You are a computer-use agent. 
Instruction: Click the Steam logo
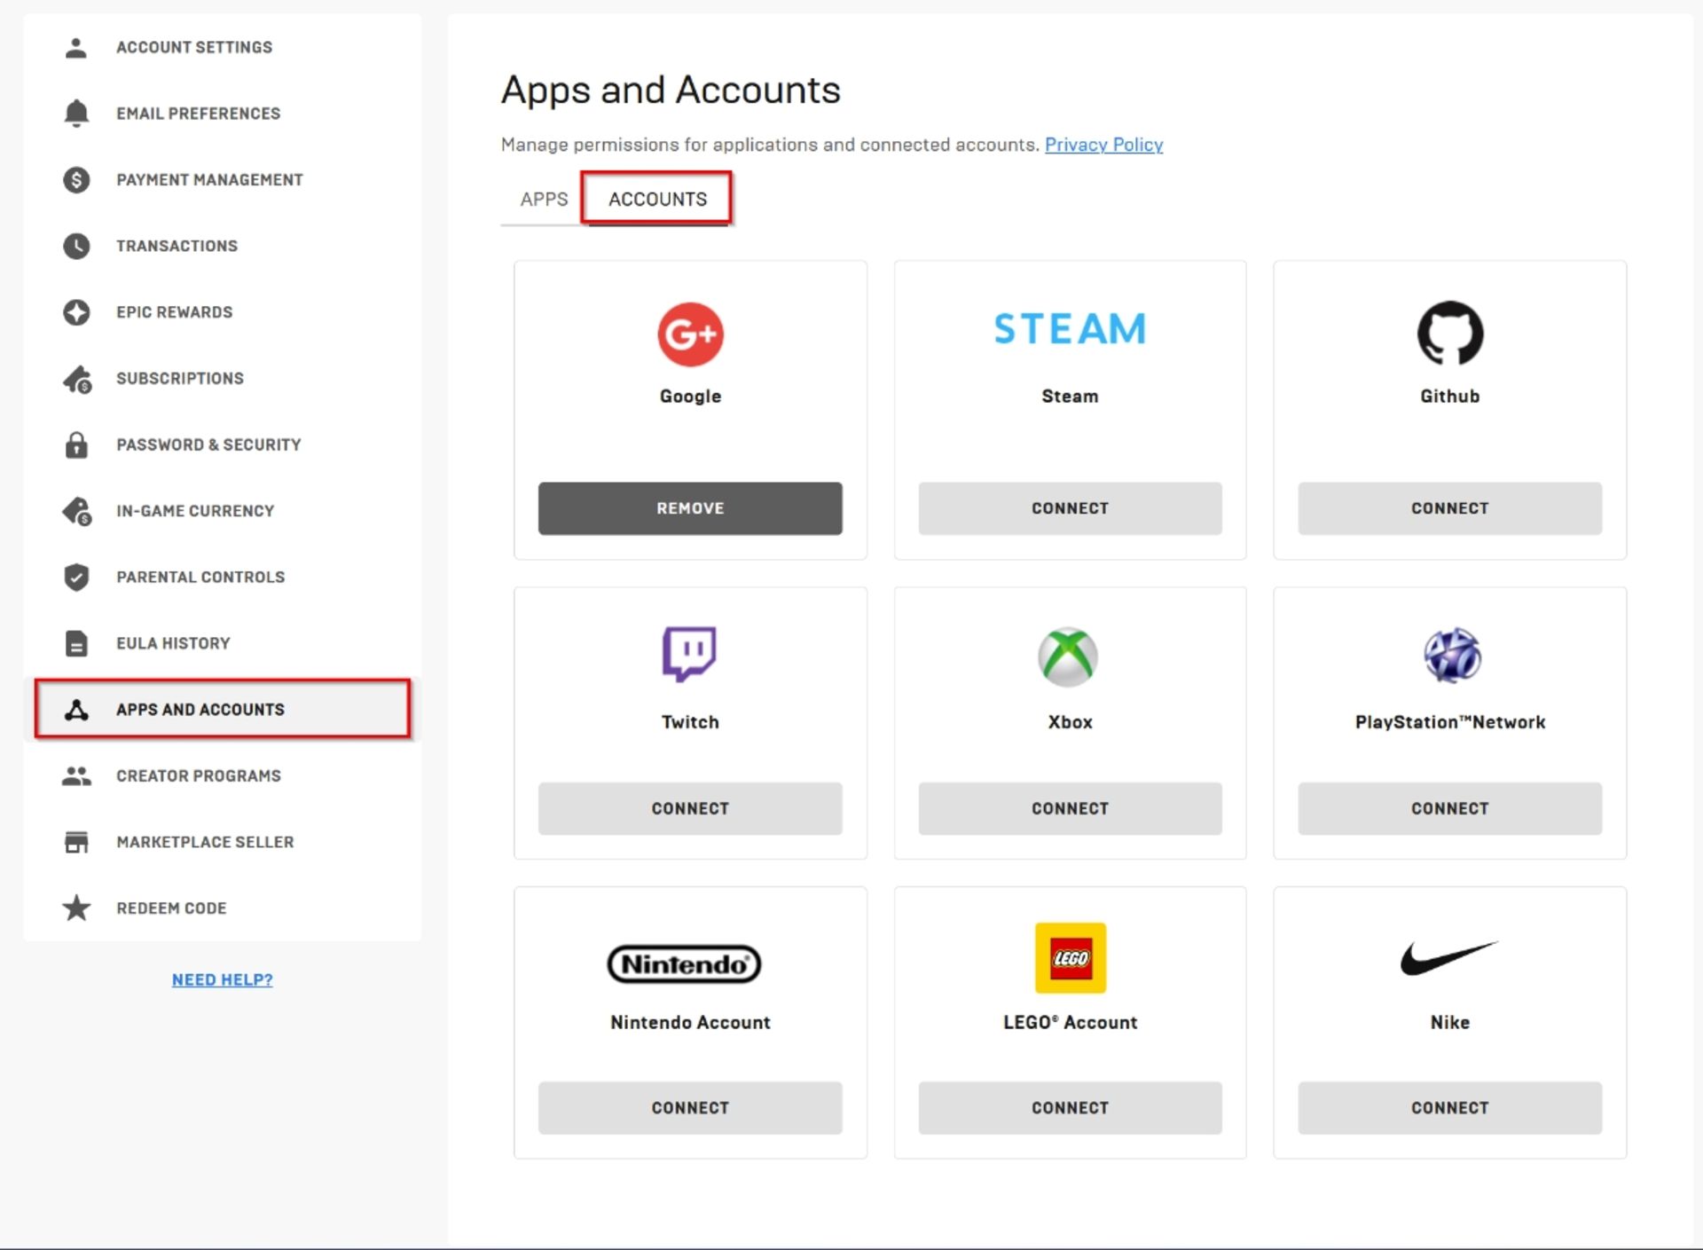point(1069,328)
